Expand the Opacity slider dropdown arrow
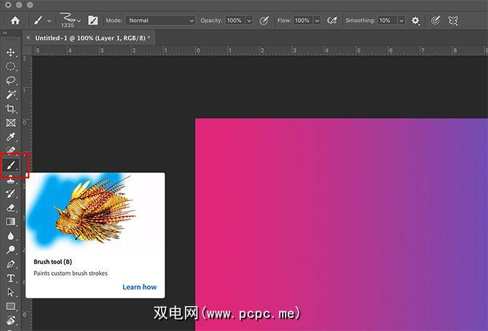 click(x=248, y=21)
